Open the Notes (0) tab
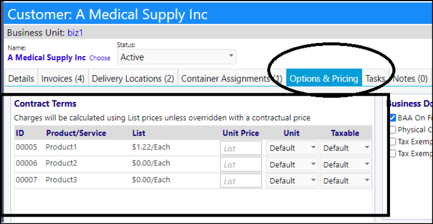Viewport: 433px width, 224px height. [x=410, y=78]
